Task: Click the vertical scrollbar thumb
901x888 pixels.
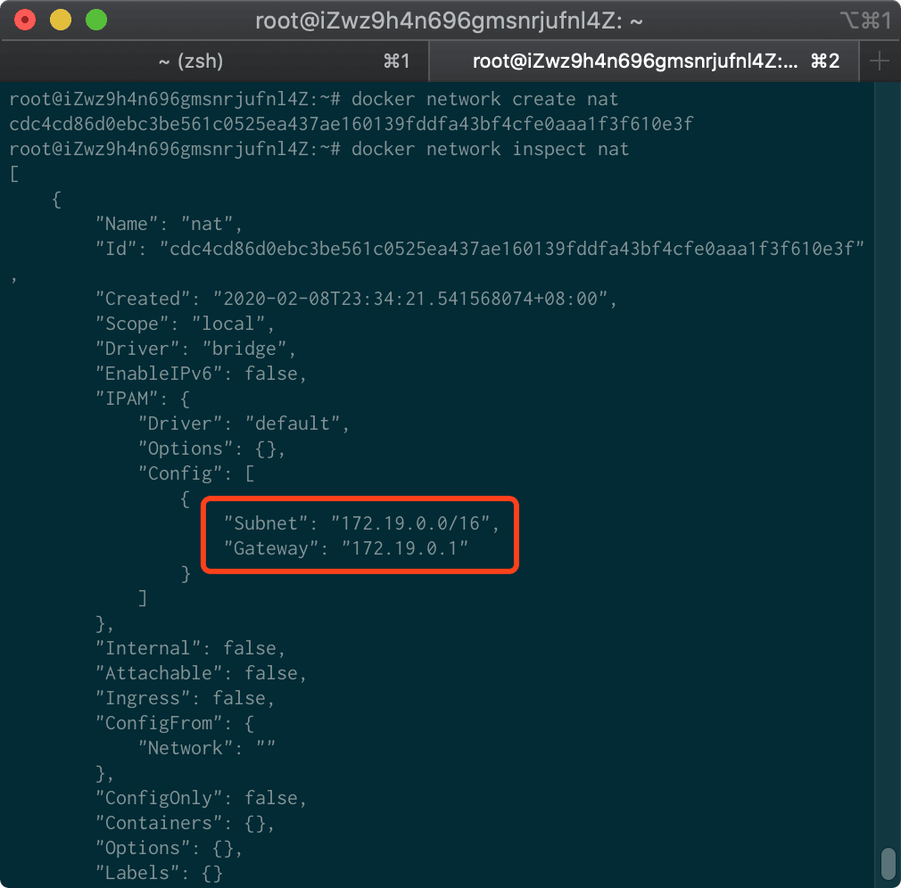Action: click(888, 863)
